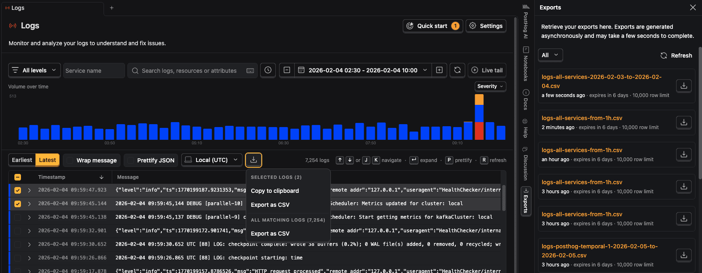Open Docs from the side rail

(526, 100)
